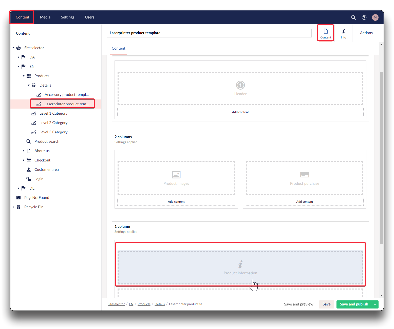This screenshot has width=394, height=329.
Task: Open the user avatar menu
Action: [x=375, y=17]
